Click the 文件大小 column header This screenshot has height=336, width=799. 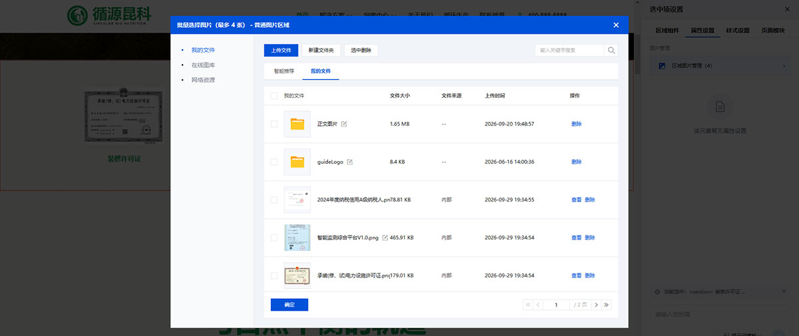tap(400, 96)
